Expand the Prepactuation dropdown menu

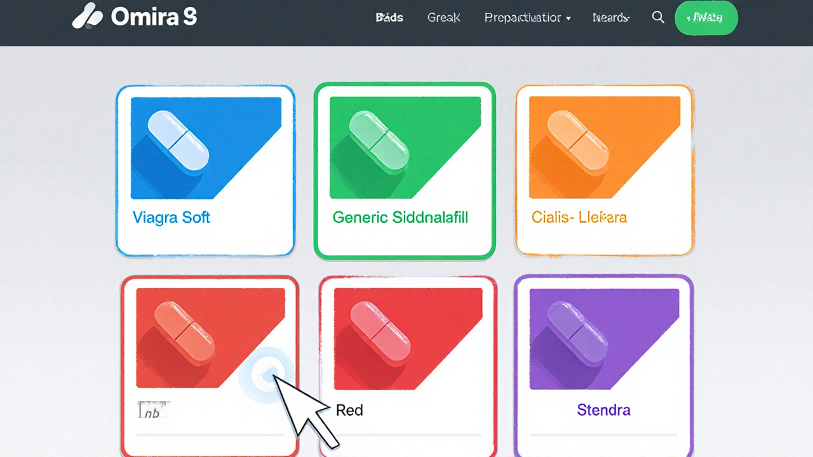527,18
